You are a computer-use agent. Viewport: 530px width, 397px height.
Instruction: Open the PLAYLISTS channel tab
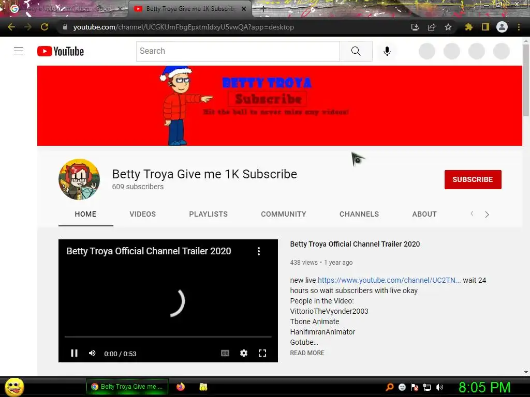(208, 214)
